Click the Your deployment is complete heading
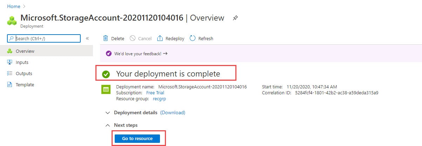 click(168, 74)
